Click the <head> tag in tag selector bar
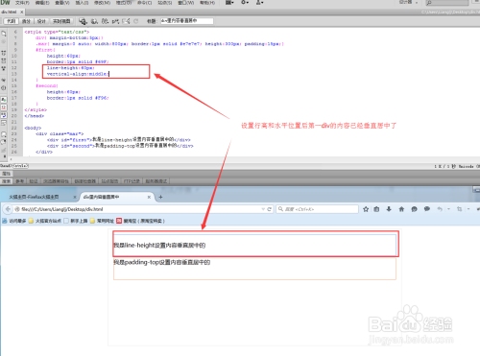 point(7,166)
